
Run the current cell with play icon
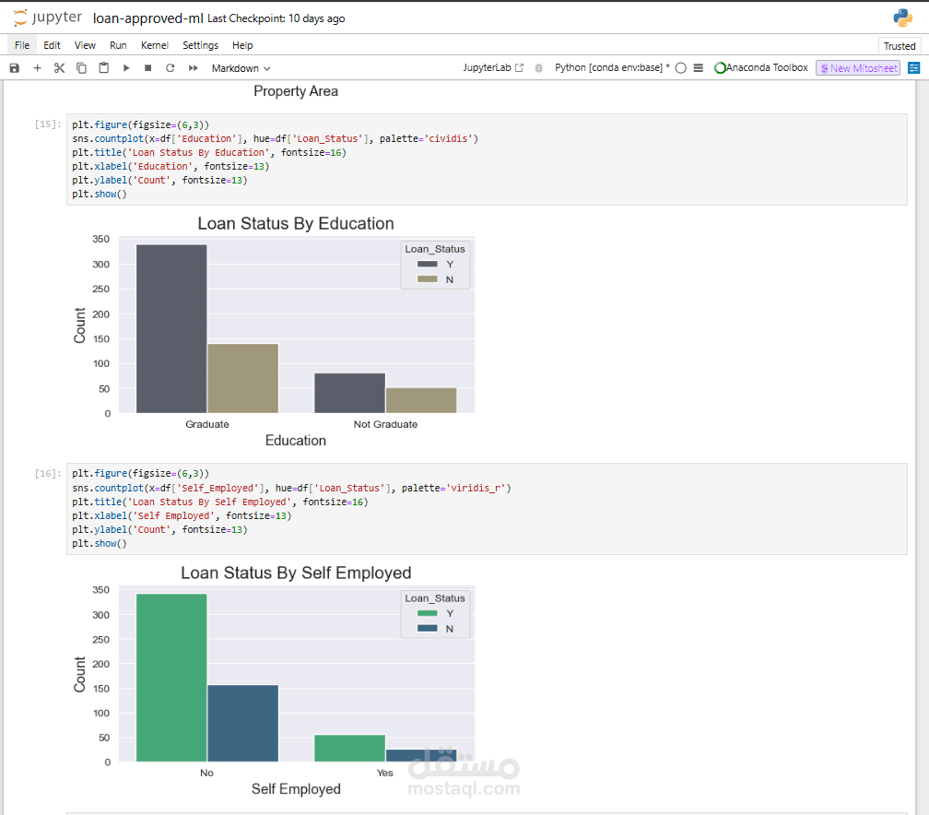126,68
